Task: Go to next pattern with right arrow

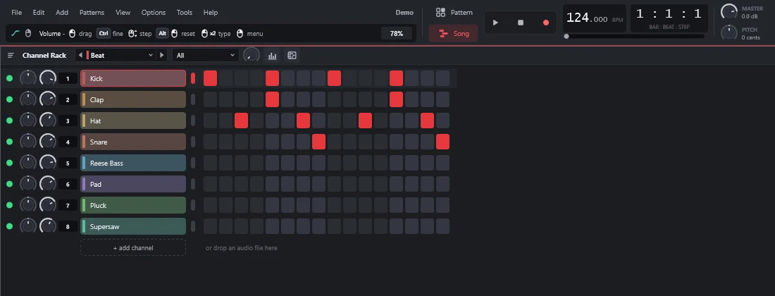Action: 161,56
